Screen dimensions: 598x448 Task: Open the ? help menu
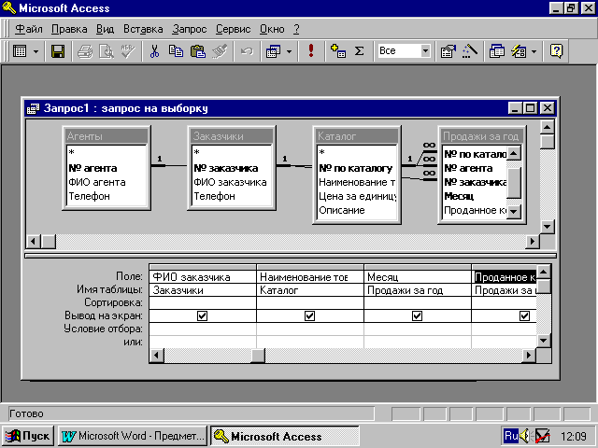coord(296,29)
